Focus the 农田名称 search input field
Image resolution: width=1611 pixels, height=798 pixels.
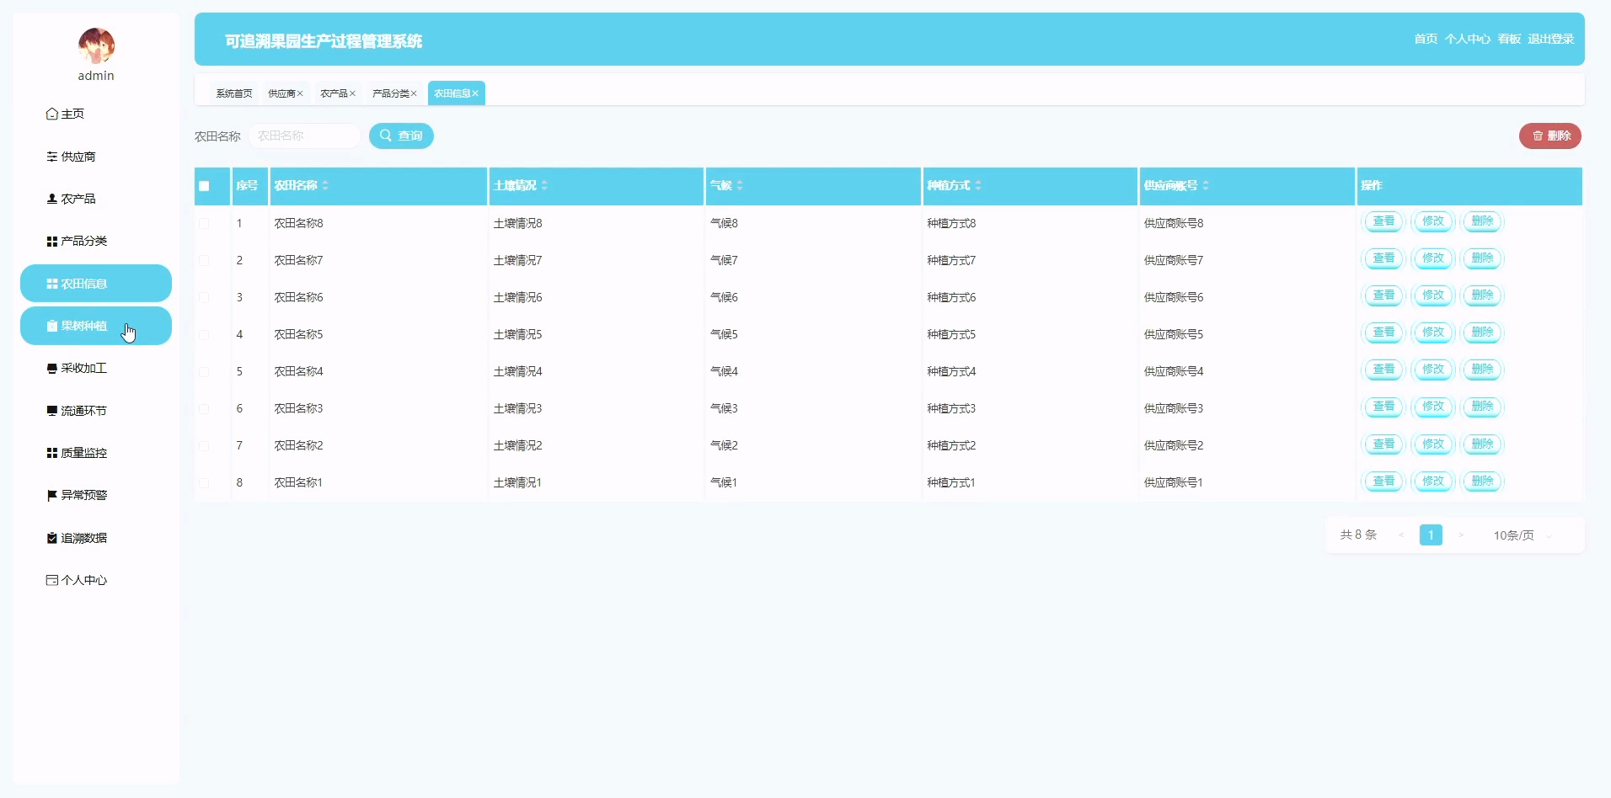(304, 136)
